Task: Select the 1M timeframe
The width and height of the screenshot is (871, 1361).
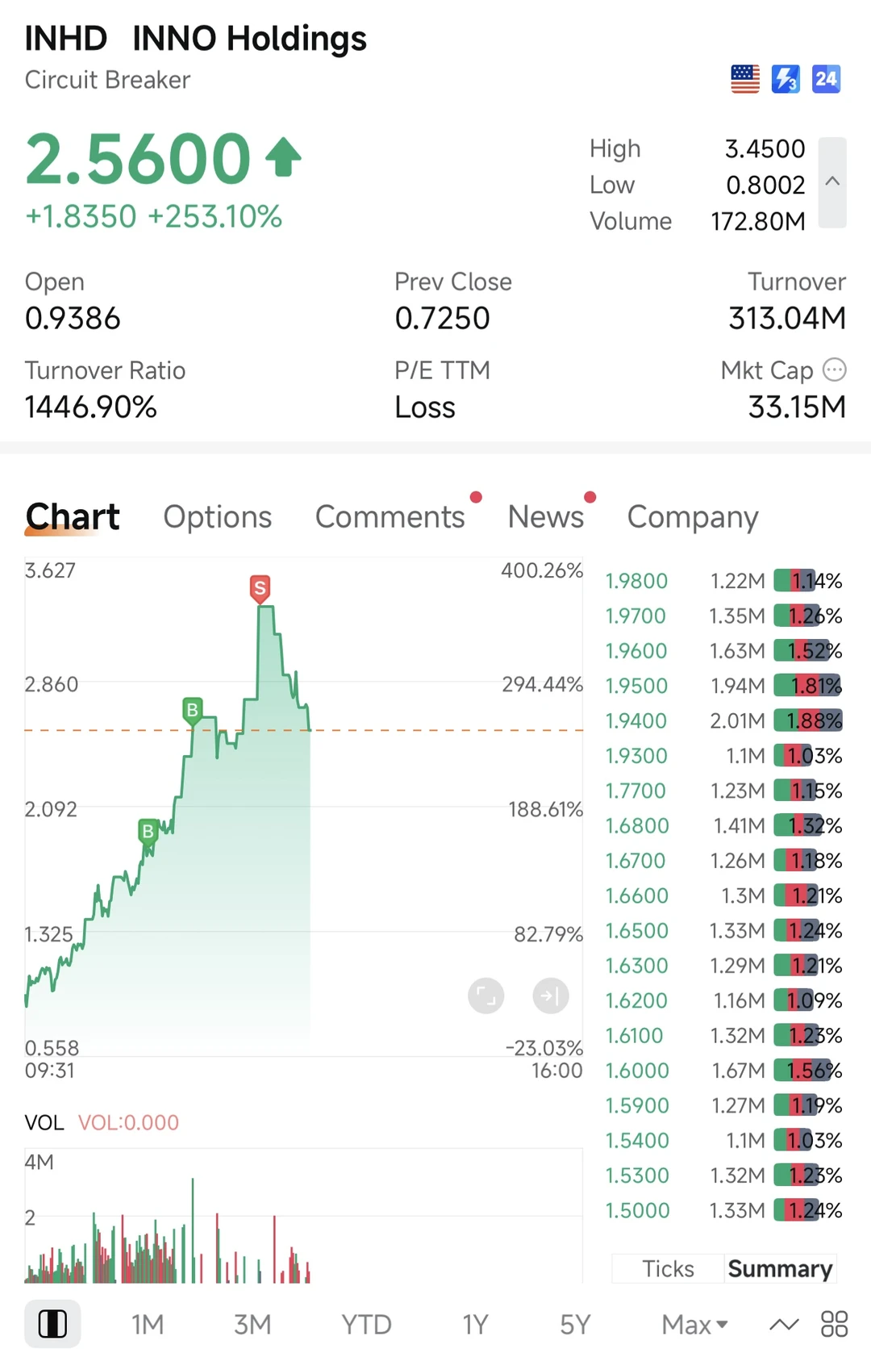Action: click(x=148, y=1324)
